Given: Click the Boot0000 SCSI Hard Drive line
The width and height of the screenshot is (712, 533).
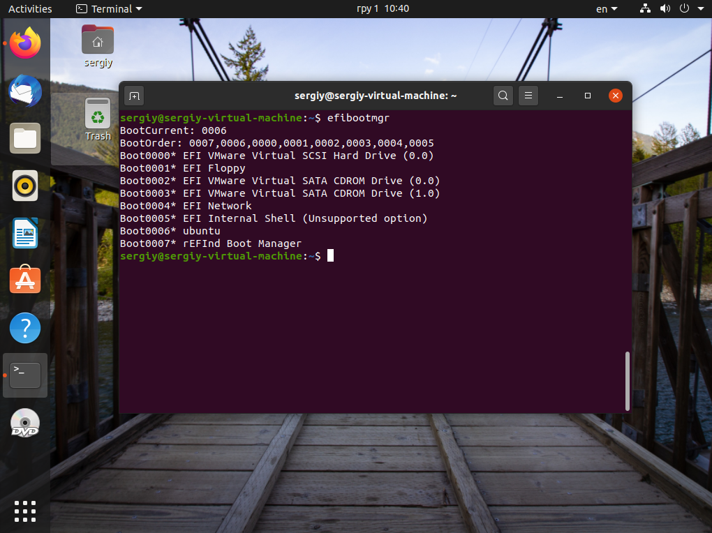Looking at the screenshot, I should pos(277,156).
